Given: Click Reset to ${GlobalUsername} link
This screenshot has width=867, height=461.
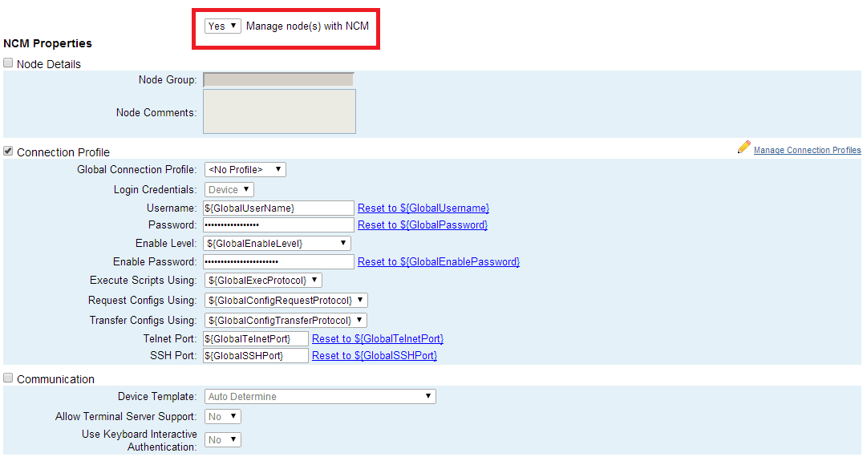Looking at the screenshot, I should click(x=423, y=208).
